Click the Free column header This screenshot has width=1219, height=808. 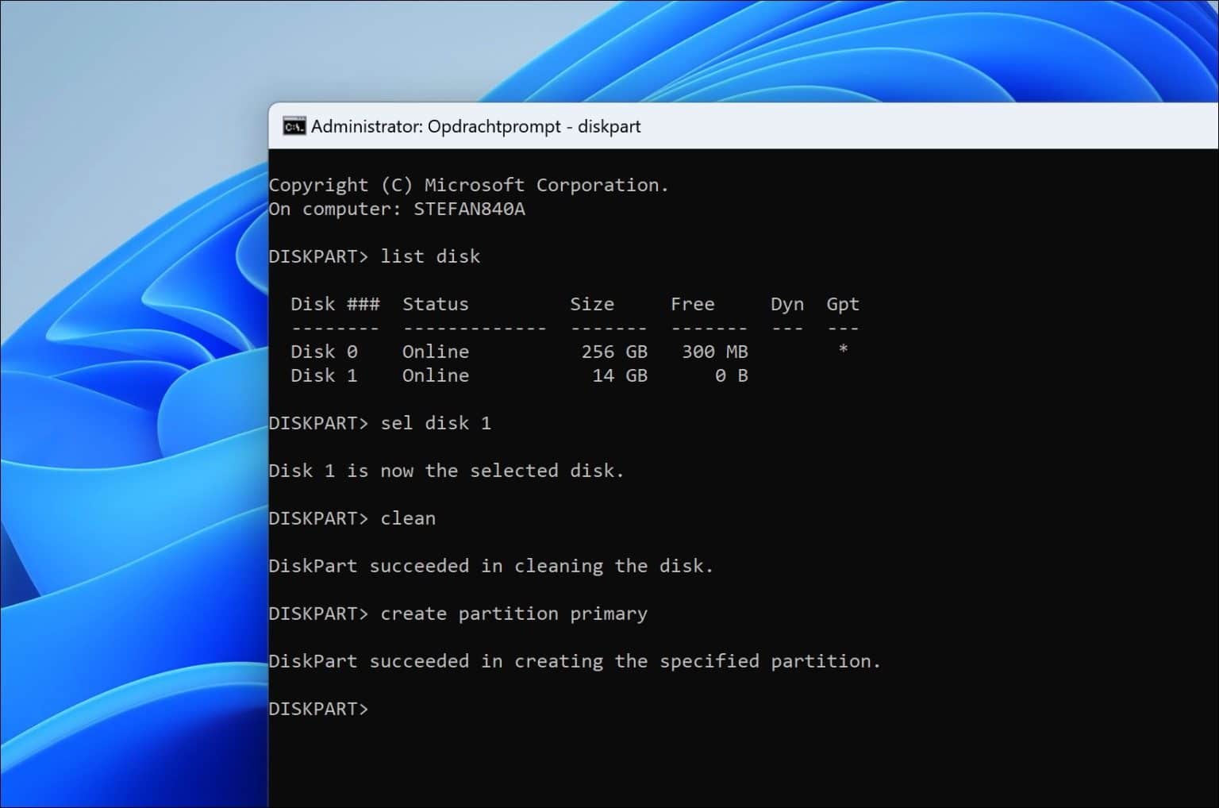tap(692, 304)
